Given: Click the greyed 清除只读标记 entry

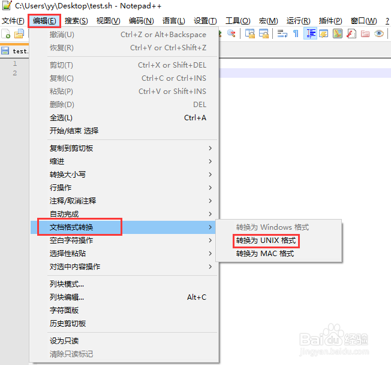Looking at the screenshot, I should 125,354.
